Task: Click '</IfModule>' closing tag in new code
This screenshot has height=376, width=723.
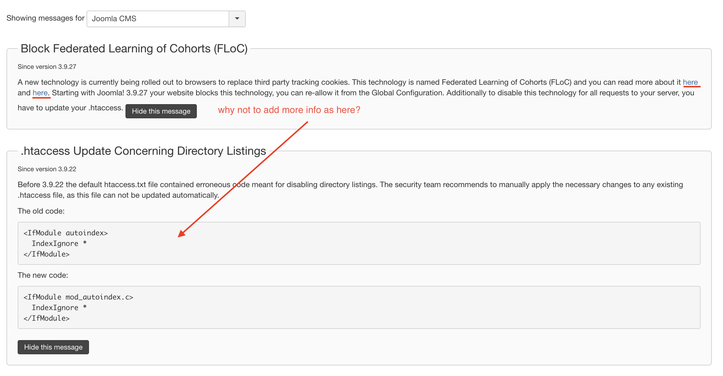Action: pyautogui.click(x=47, y=318)
